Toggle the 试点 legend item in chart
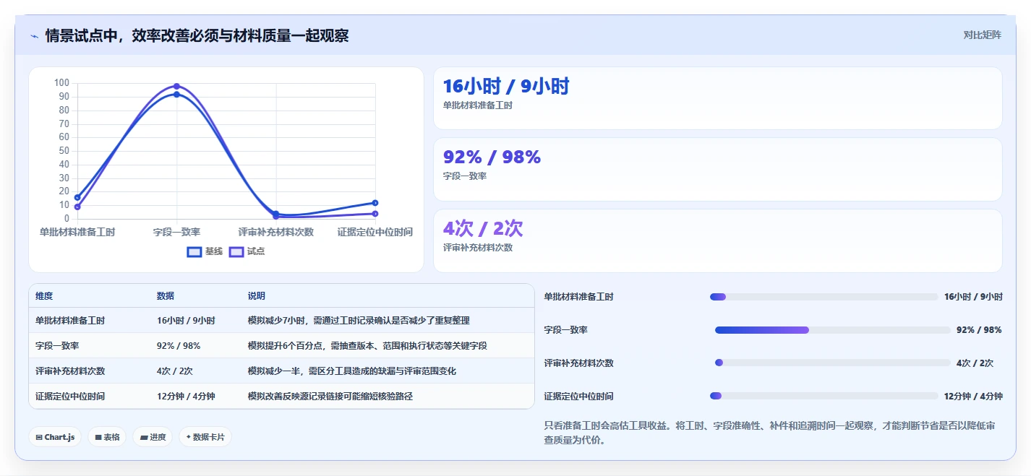Viewport: 1031px width, 476px height. point(247,251)
